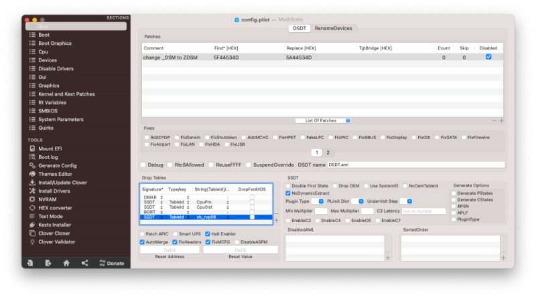
Task: Uncheck Disabled for _DSM patch
Action: 488,57
